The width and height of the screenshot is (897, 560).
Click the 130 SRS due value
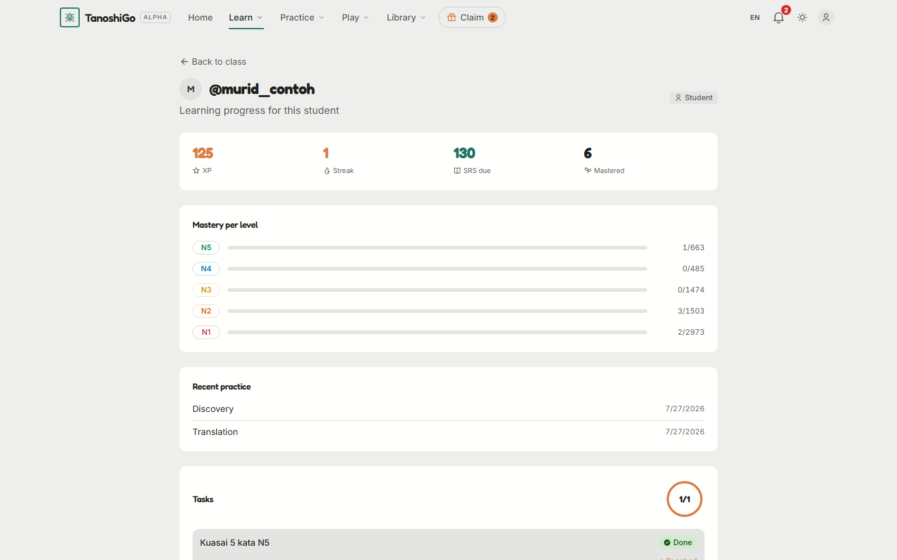pyautogui.click(x=465, y=153)
